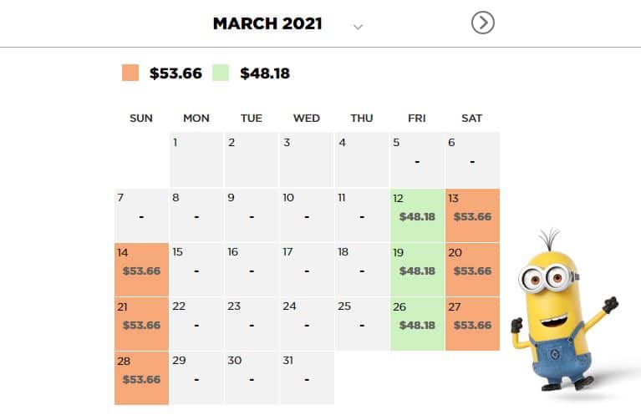Viewport: 641px width, 420px height.
Task: Go to next month with arrow icon
Action: pyautogui.click(x=483, y=23)
